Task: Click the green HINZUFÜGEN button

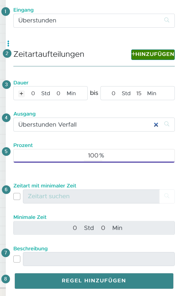Action: (x=153, y=55)
